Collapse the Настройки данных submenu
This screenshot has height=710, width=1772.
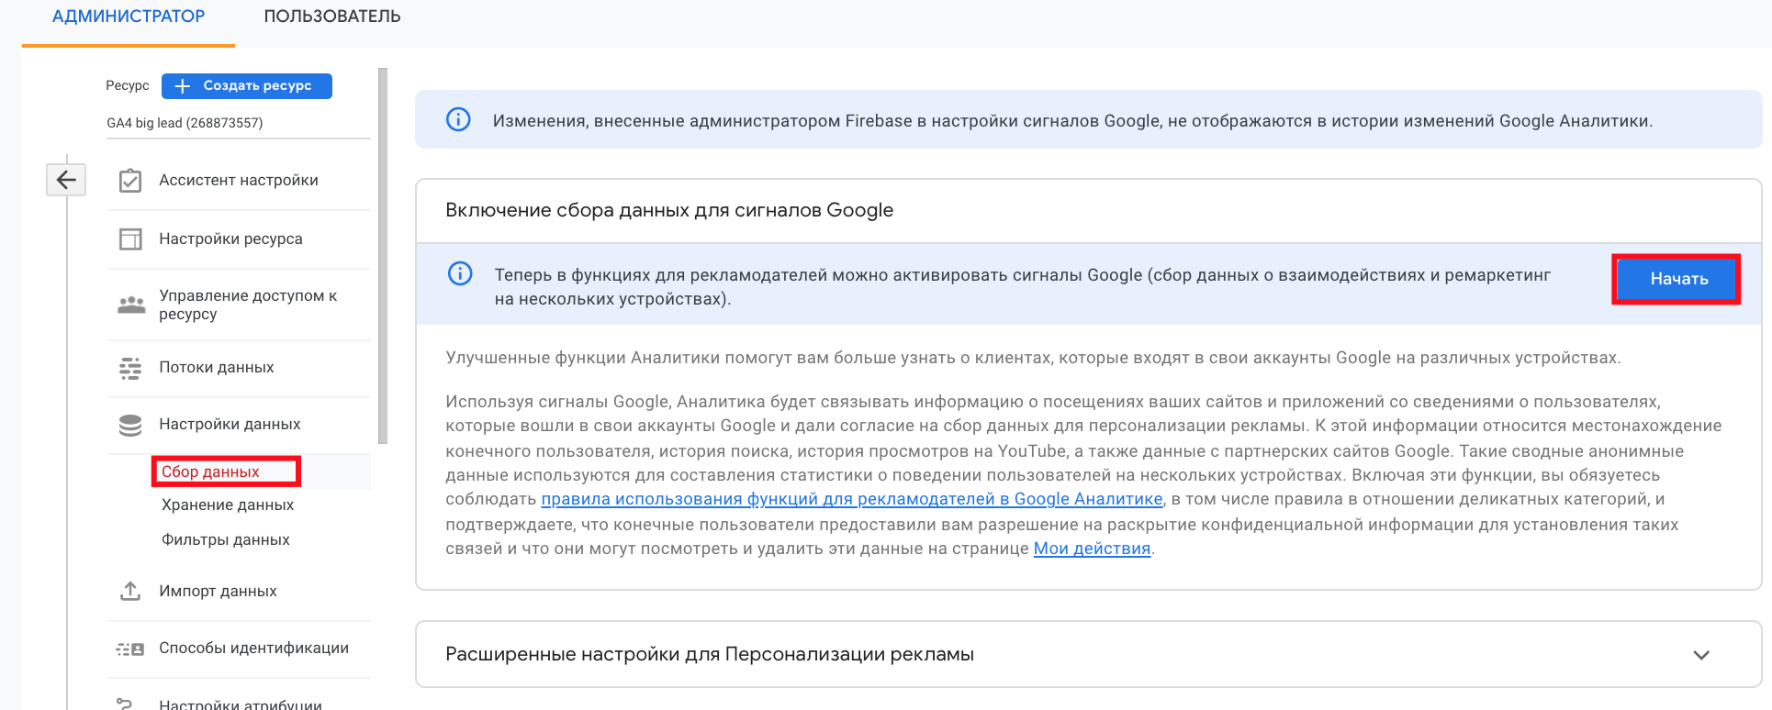click(230, 425)
